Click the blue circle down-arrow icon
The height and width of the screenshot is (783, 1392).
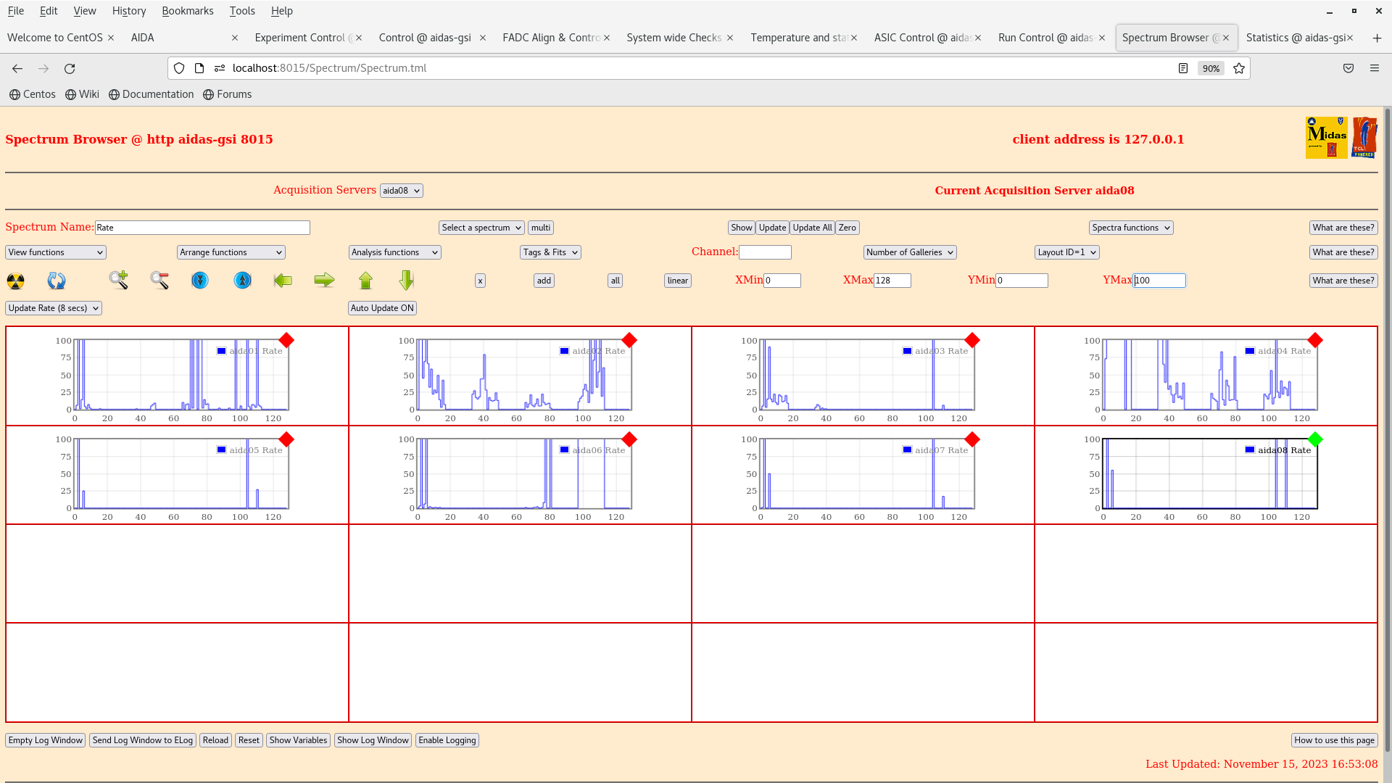(x=200, y=280)
